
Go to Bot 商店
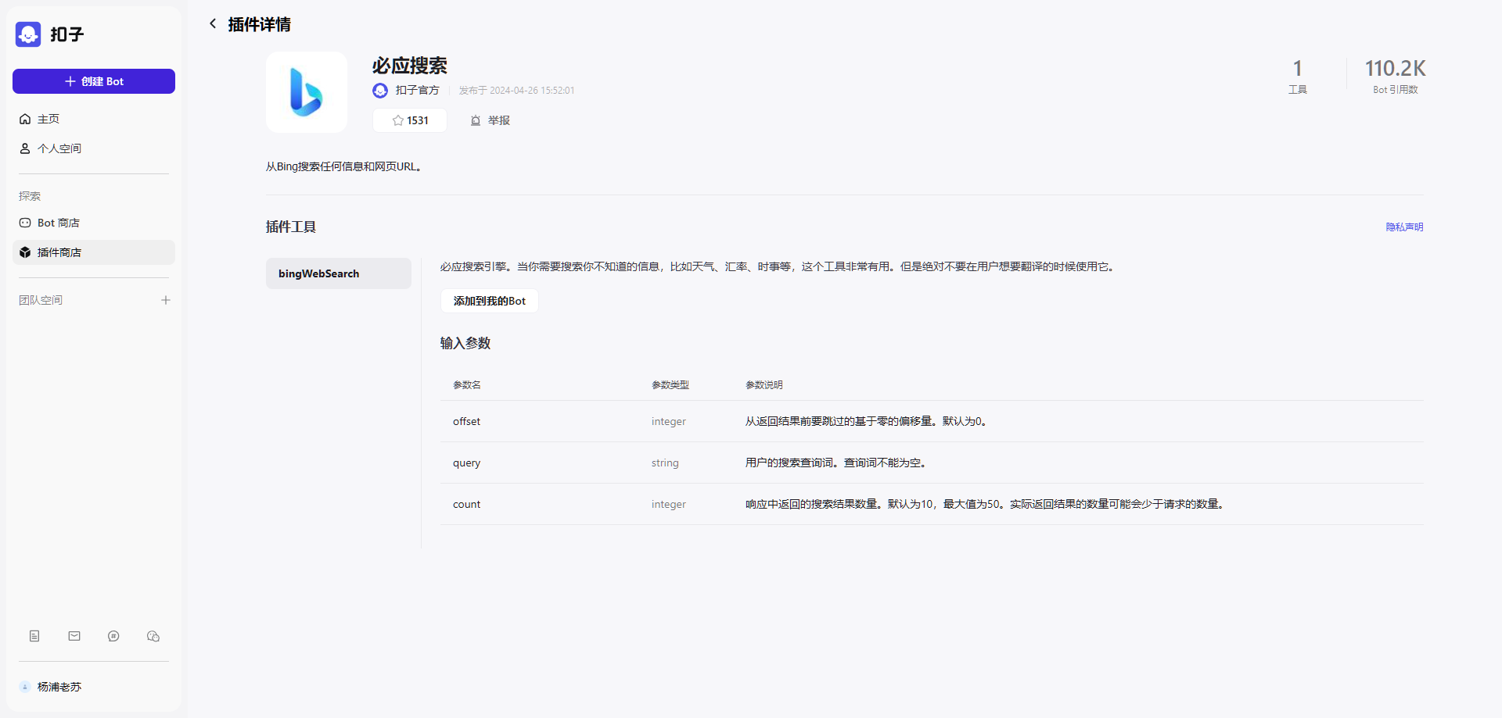94,223
